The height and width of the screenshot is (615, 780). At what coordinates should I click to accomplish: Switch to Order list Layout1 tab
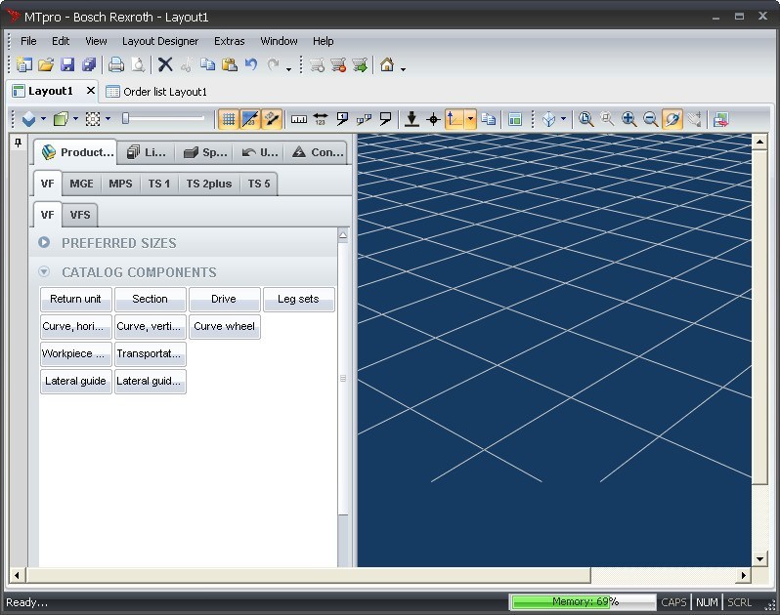tap(156, 92)
